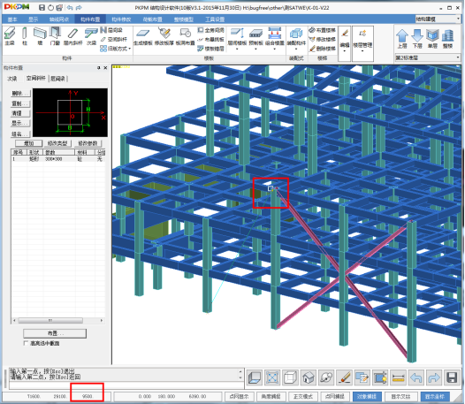Select the 次梁 secondary beam tool
The height and width of the screenshot is (404, 465).
click(91, 36)
